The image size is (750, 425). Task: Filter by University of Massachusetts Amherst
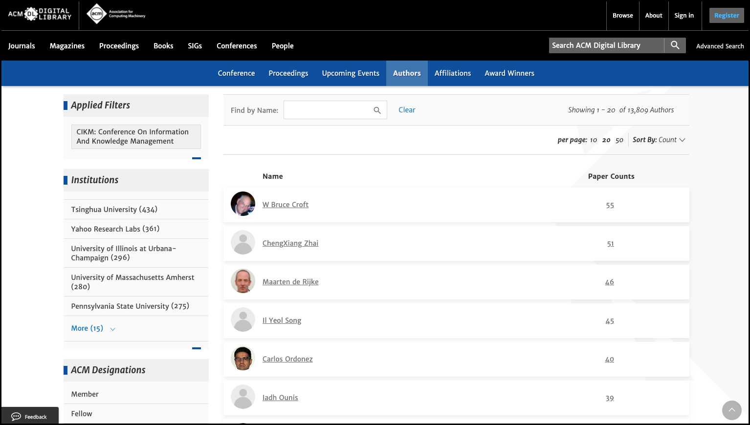coord(132,282)
